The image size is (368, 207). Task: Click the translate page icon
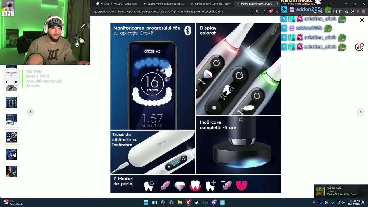pyautogui.click(x=257, y=11)
